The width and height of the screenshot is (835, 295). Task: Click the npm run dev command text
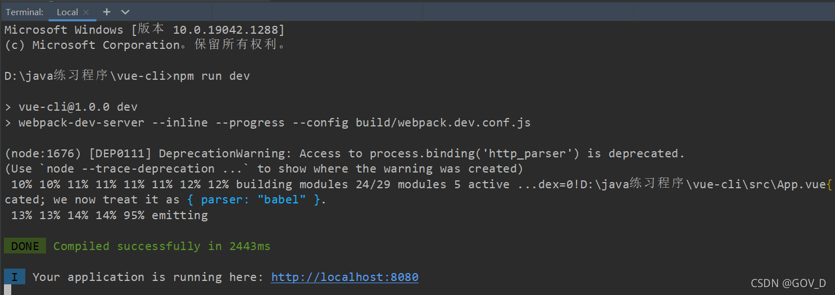click(x=211, y=76)
